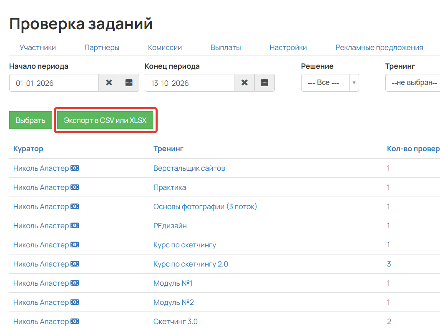Viewport: 440px width, 329px height.
Task: Click check count 1 for Верстальщик сайтов
Action: [388, 168]
